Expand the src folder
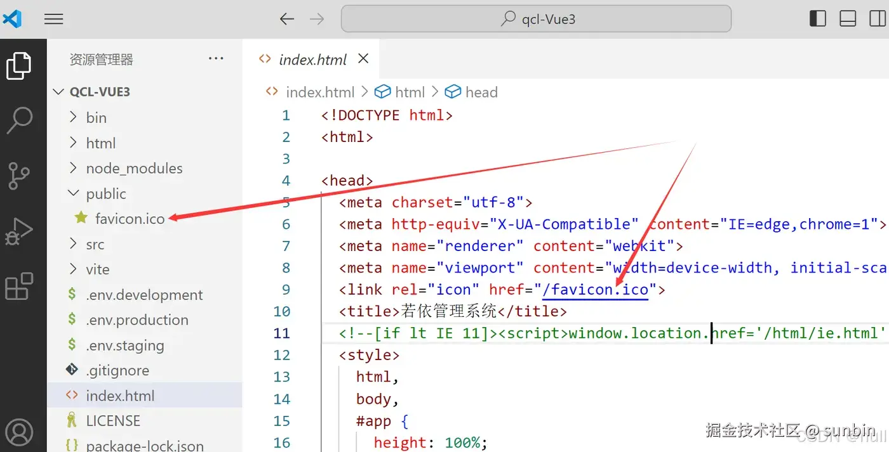The image size is (889, 452). (x=145, y=245)
